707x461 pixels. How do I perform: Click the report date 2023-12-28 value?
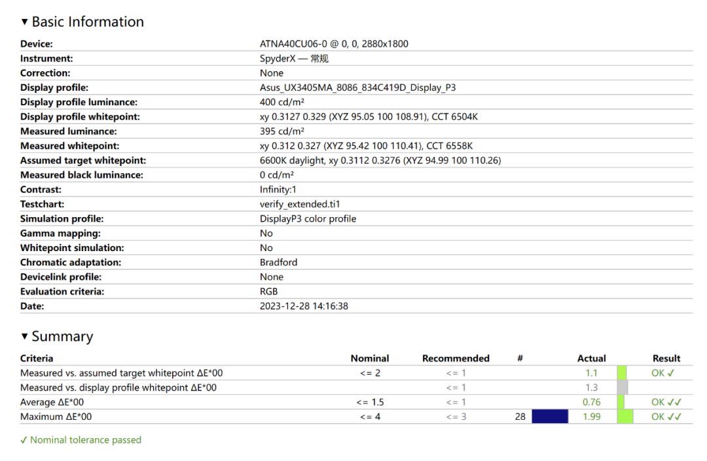[304, 306]
